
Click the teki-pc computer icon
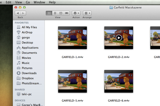click(19, 94)
